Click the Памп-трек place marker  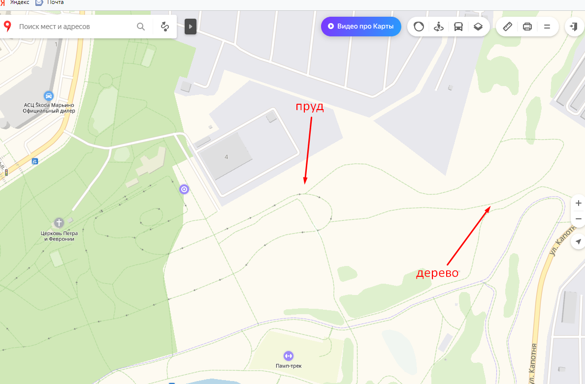click(289, 355)
